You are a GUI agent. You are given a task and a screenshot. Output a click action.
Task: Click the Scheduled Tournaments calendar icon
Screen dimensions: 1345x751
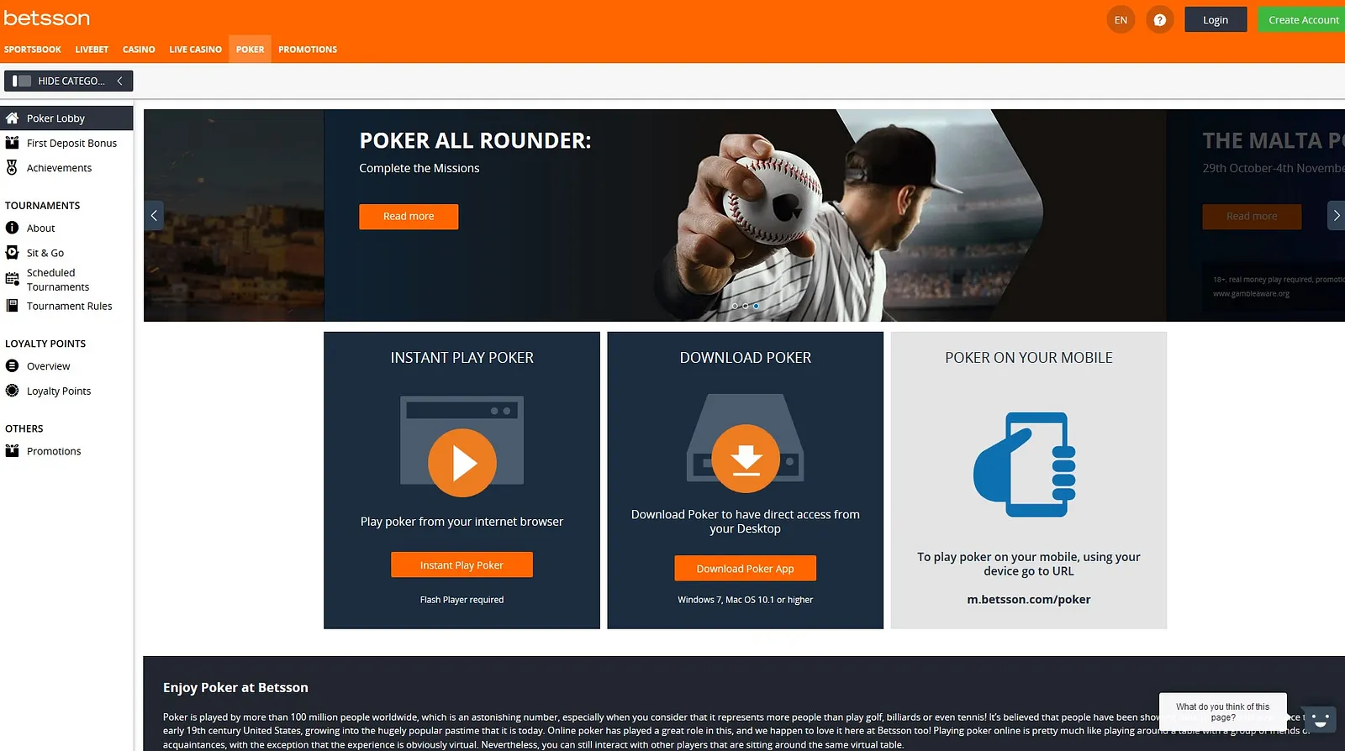(x=12, y=280)
